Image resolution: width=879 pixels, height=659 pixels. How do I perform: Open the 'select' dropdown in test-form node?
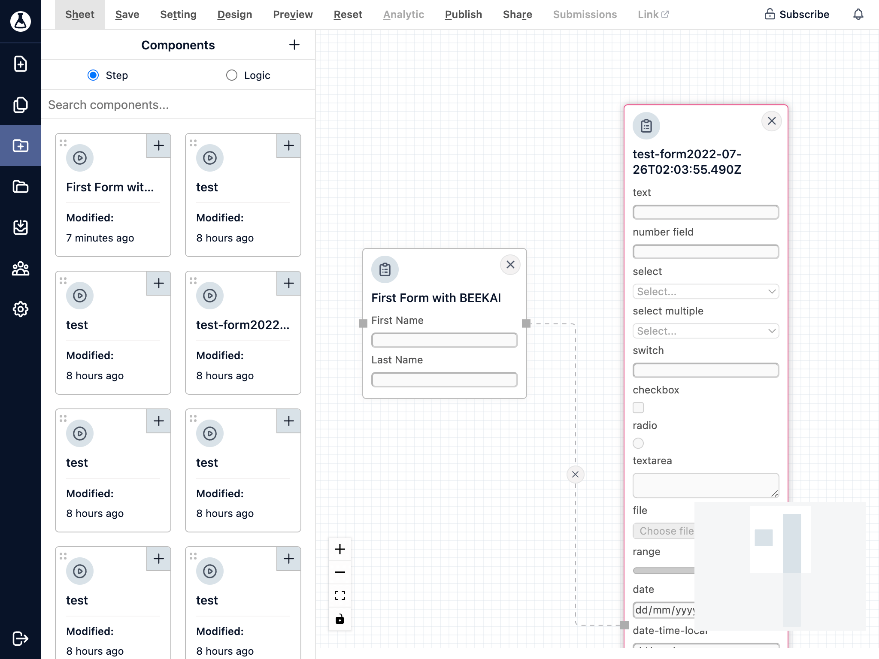click(x=706, y=292)
